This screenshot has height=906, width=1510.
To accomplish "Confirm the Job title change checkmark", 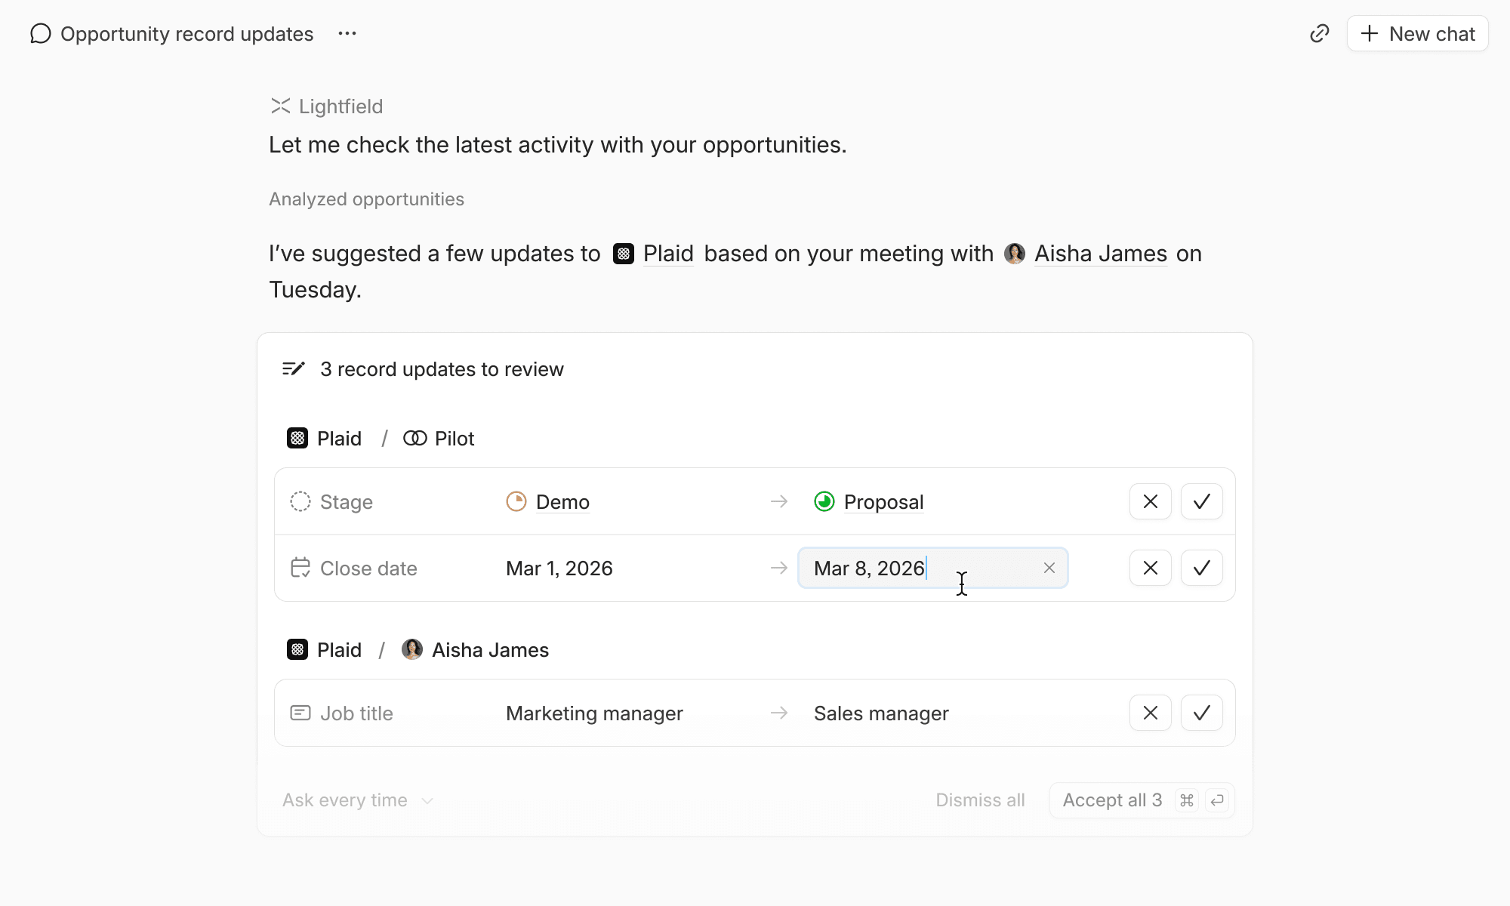I will tap(1201, 713).
